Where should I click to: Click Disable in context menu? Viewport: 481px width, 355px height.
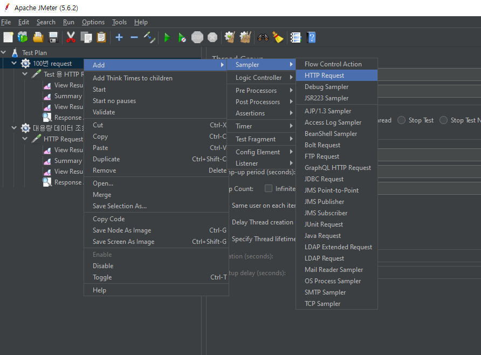[x=156, y=266]
